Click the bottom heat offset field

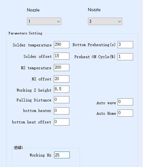(62, 122)
